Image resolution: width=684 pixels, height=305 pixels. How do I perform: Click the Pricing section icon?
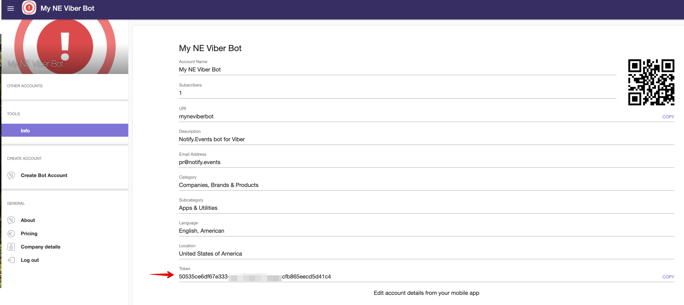[x=11, y=233]
